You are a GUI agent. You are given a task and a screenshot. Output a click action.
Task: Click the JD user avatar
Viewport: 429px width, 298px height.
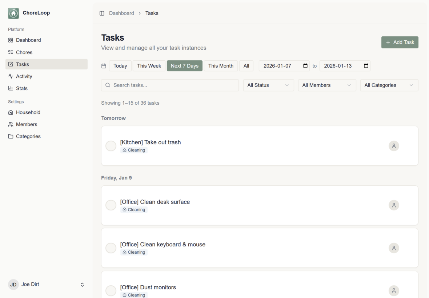(13, 284)
